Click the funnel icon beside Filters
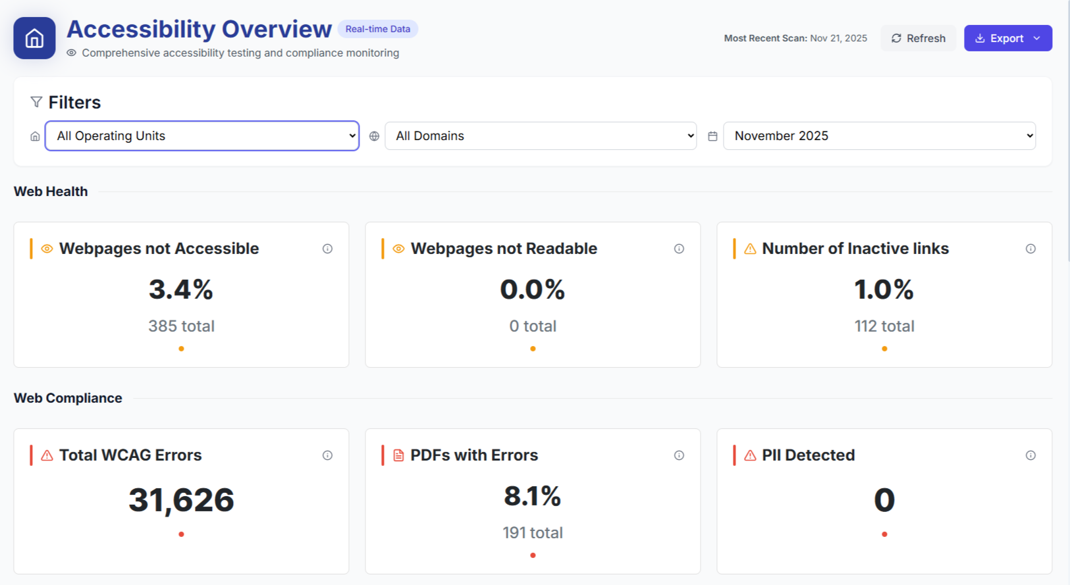This screenshot has height=585, width=1070. click(x=36, y=102)
